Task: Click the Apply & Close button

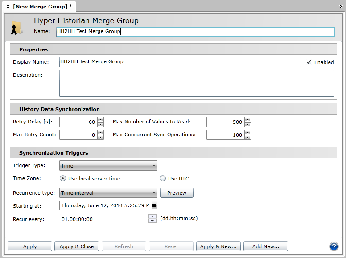Action: pos(77,246)
